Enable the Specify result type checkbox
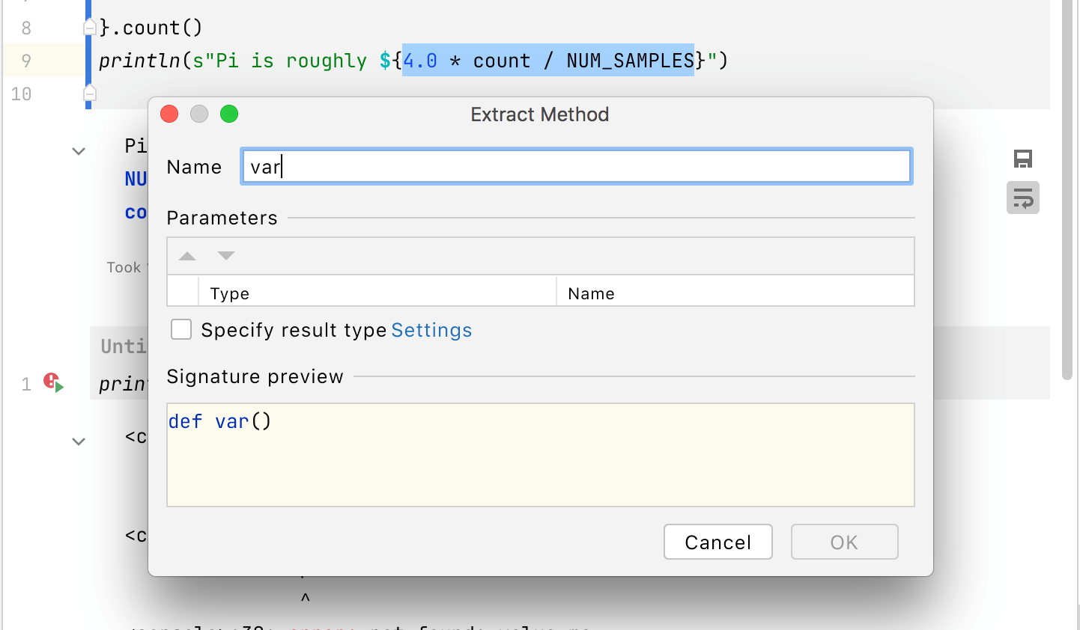Viewport: 1080px width, 630px height. pyautogui.click(x=181, y=329)
